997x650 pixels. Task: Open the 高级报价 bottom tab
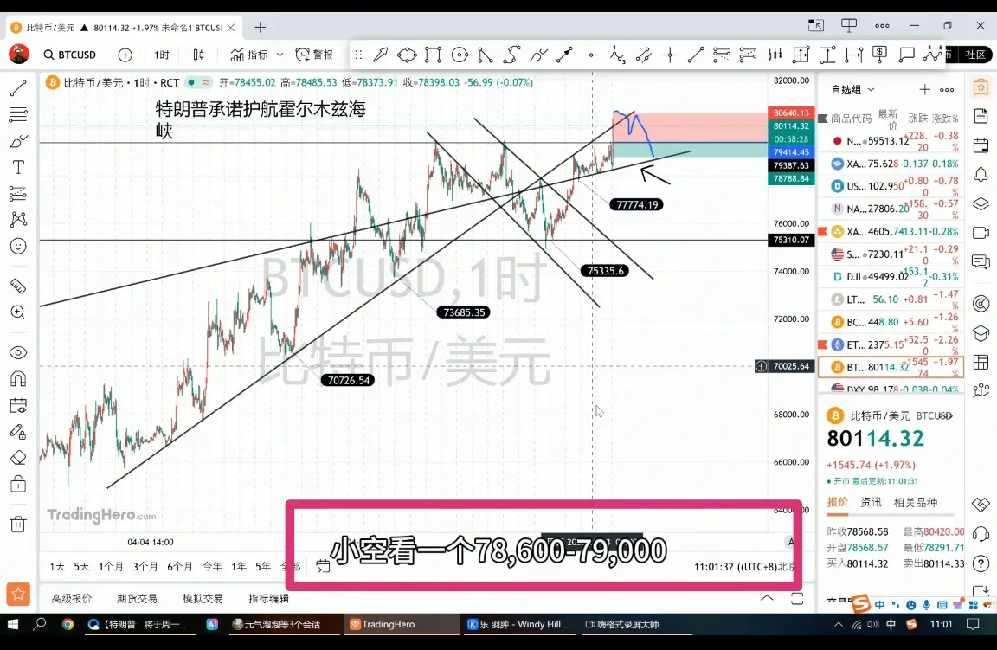72,598
